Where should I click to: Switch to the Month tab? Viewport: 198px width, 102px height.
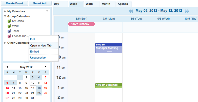(x=106, y=4)
